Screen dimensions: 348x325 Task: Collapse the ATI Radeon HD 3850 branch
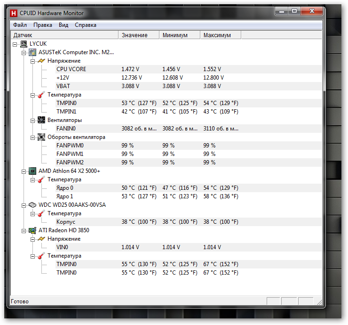coord(24,230)
